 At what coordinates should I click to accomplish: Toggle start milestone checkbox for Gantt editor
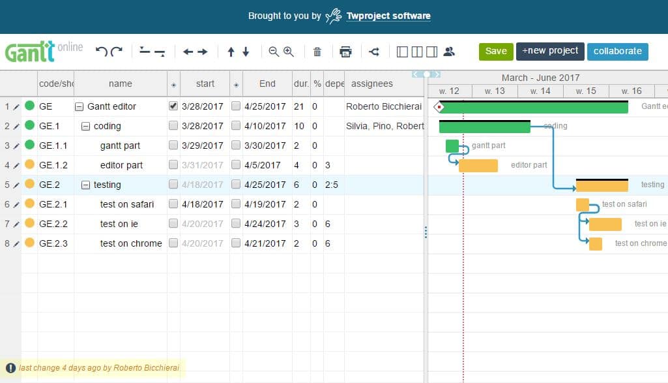click(x=173, y=106)
